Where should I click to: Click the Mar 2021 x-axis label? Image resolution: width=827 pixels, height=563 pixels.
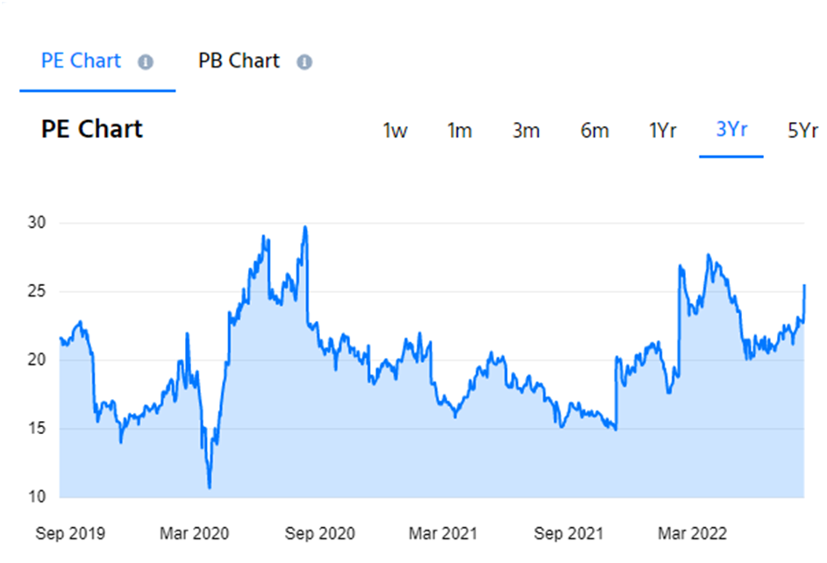pos(445,533)
